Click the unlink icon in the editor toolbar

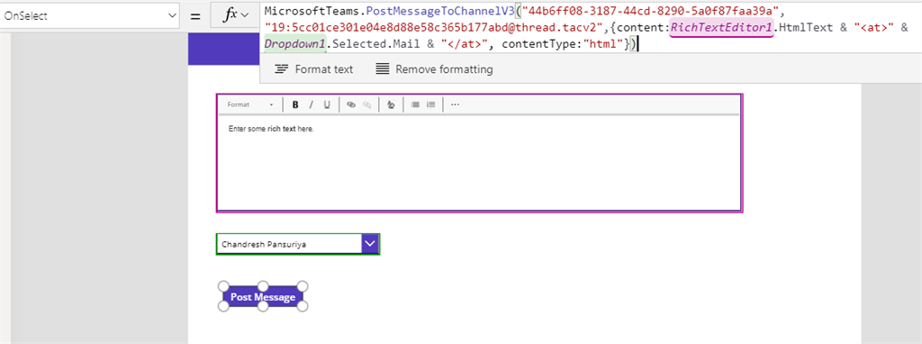pos(367,104)
